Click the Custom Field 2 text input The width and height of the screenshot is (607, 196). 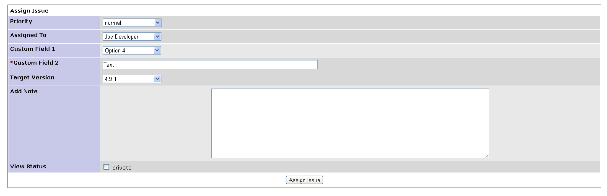tap(210, 65)
